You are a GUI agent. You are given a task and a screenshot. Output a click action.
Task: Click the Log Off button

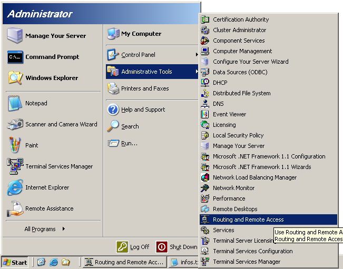pyautogui.click(x=133, y=247)
